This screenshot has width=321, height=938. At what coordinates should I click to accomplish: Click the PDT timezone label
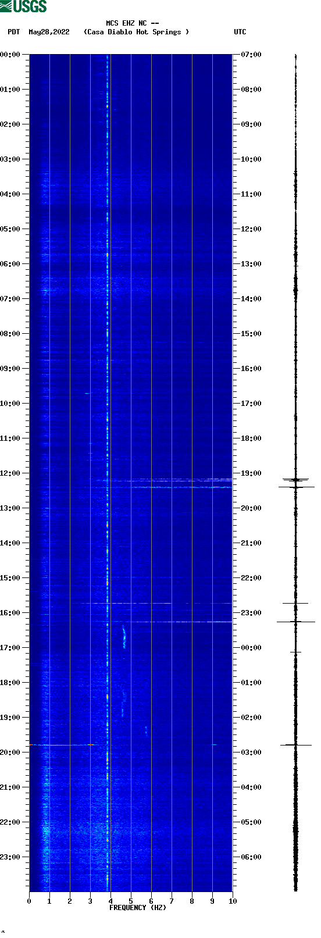(14, 32)
